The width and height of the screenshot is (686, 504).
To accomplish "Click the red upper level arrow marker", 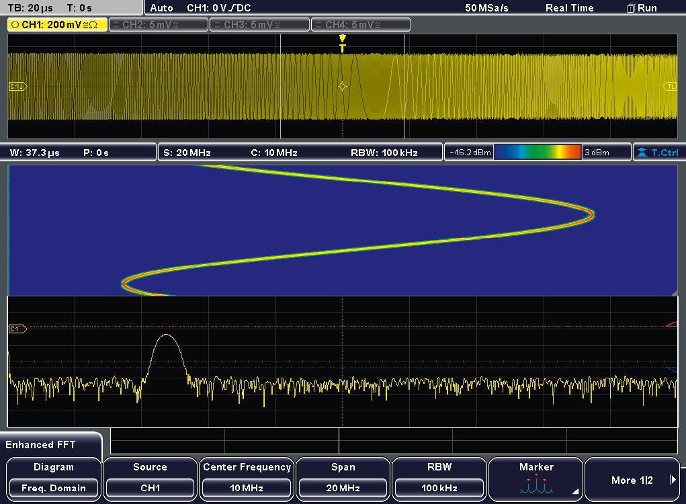I will pos(671,324).
